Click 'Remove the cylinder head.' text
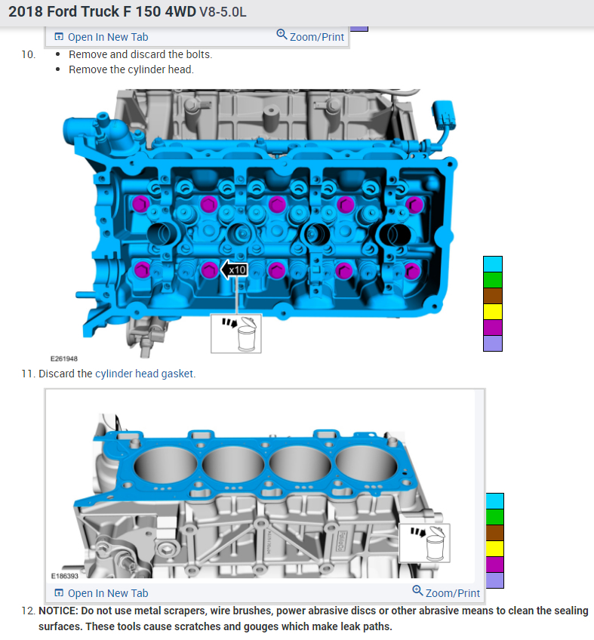 click(x=131, y=69)
